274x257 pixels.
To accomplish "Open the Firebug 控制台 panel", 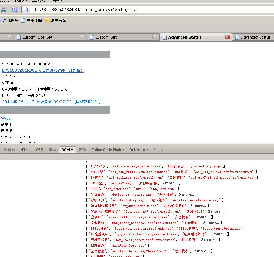I will pos(9,150).
